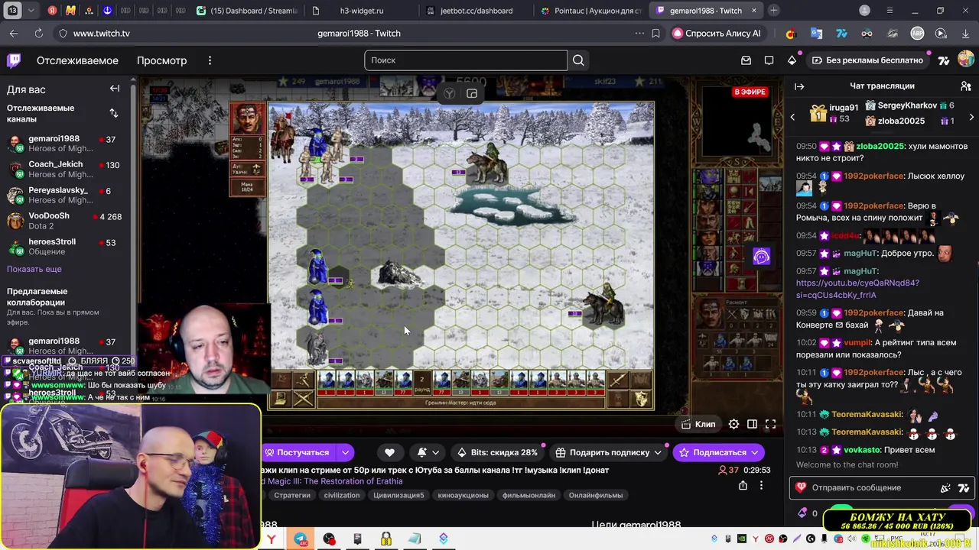The height and width of the screenshot is (550, 979).
Task: Open киноаукционы tag
Action: [463, 495]
